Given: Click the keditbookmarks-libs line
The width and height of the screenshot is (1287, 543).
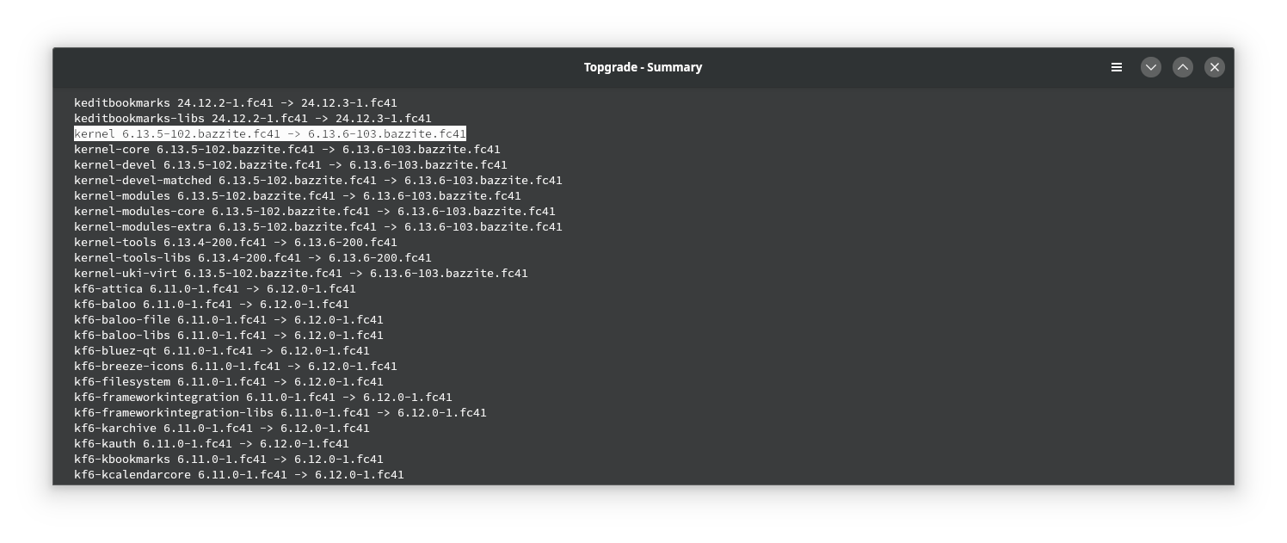Looking at the screenshot, I should pyautogui.click(x=252, y=119).
